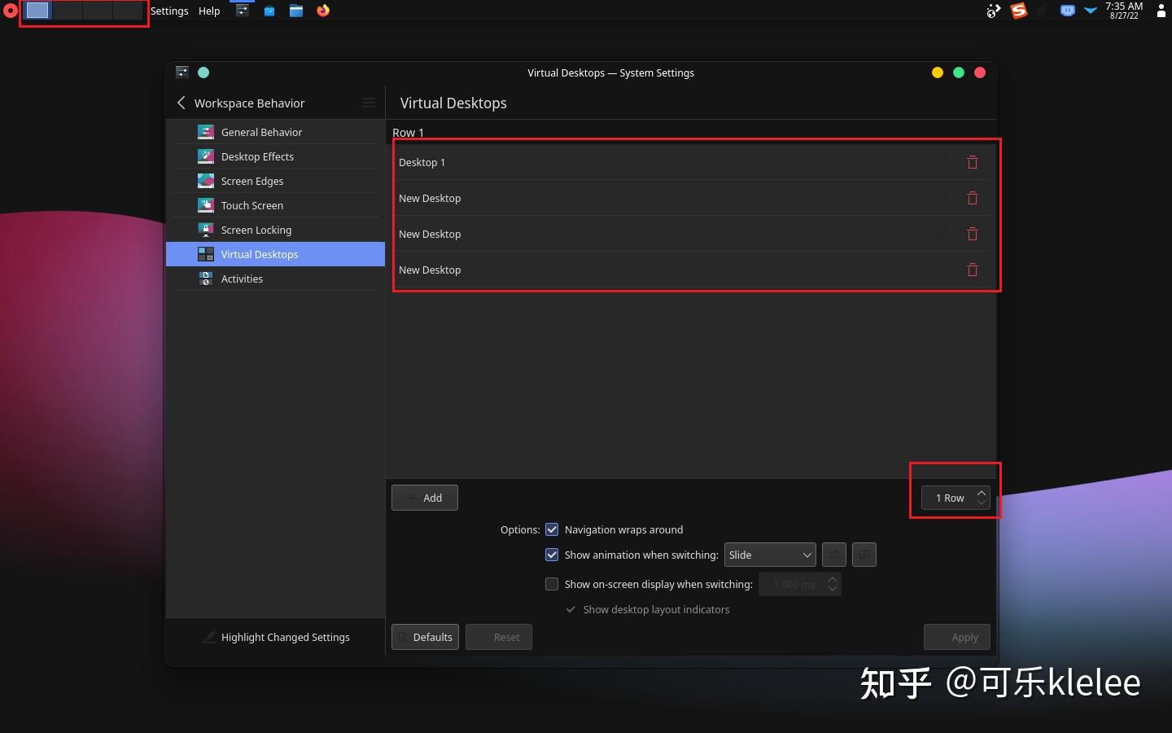Click the Highlight Changed Settings icon

coord(209,637)
